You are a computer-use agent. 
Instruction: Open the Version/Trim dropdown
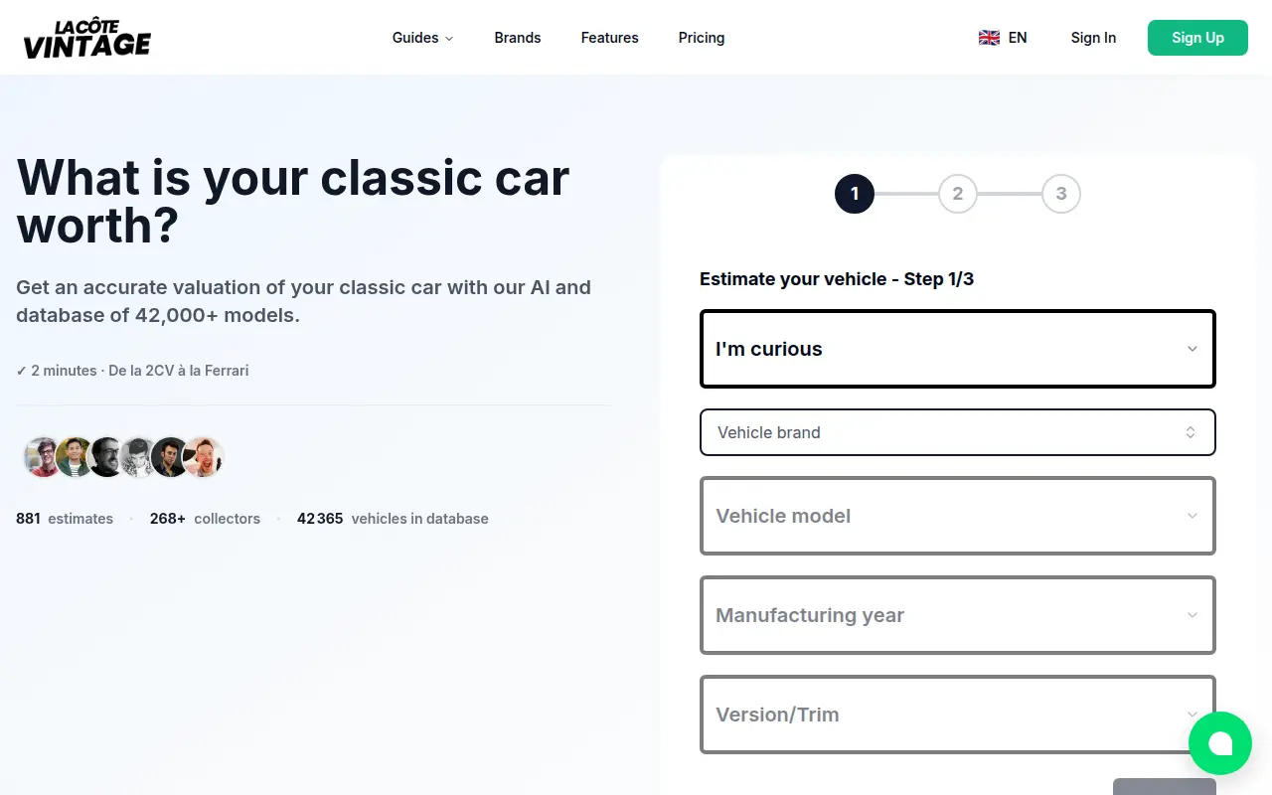[958, 715]
